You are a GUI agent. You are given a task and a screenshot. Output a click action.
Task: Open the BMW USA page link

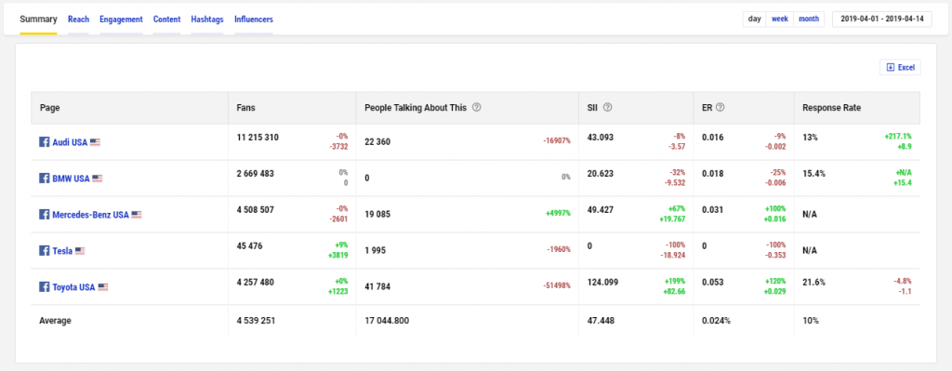(x=71, y=179)
